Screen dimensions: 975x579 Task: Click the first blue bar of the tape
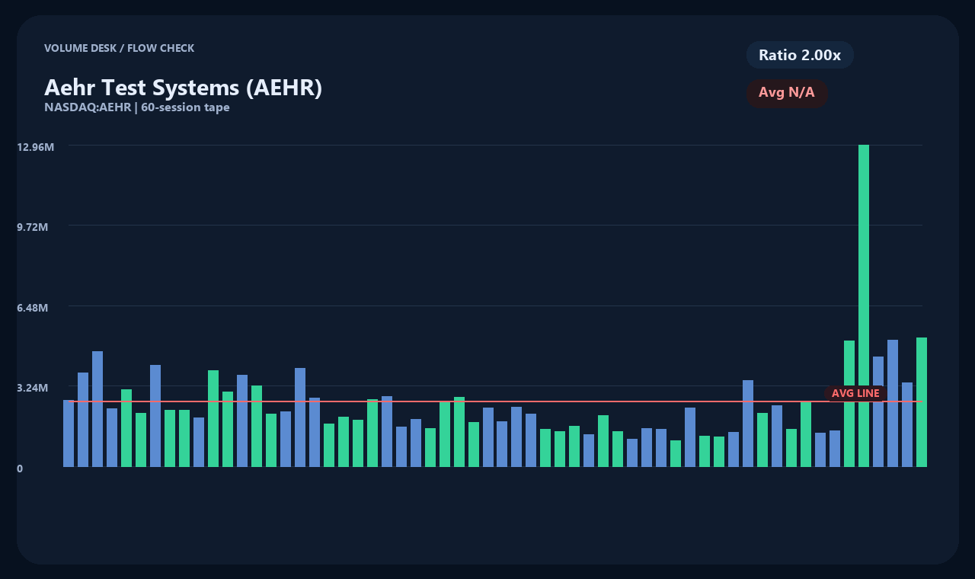69,433
